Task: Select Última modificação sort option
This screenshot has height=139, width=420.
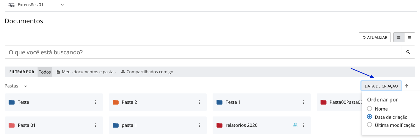Action: (370, 125)
